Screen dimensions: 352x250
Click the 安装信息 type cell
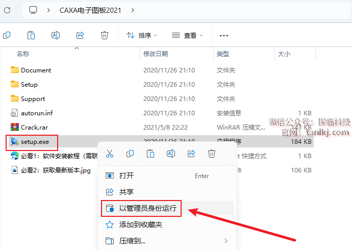click(229, 113)
